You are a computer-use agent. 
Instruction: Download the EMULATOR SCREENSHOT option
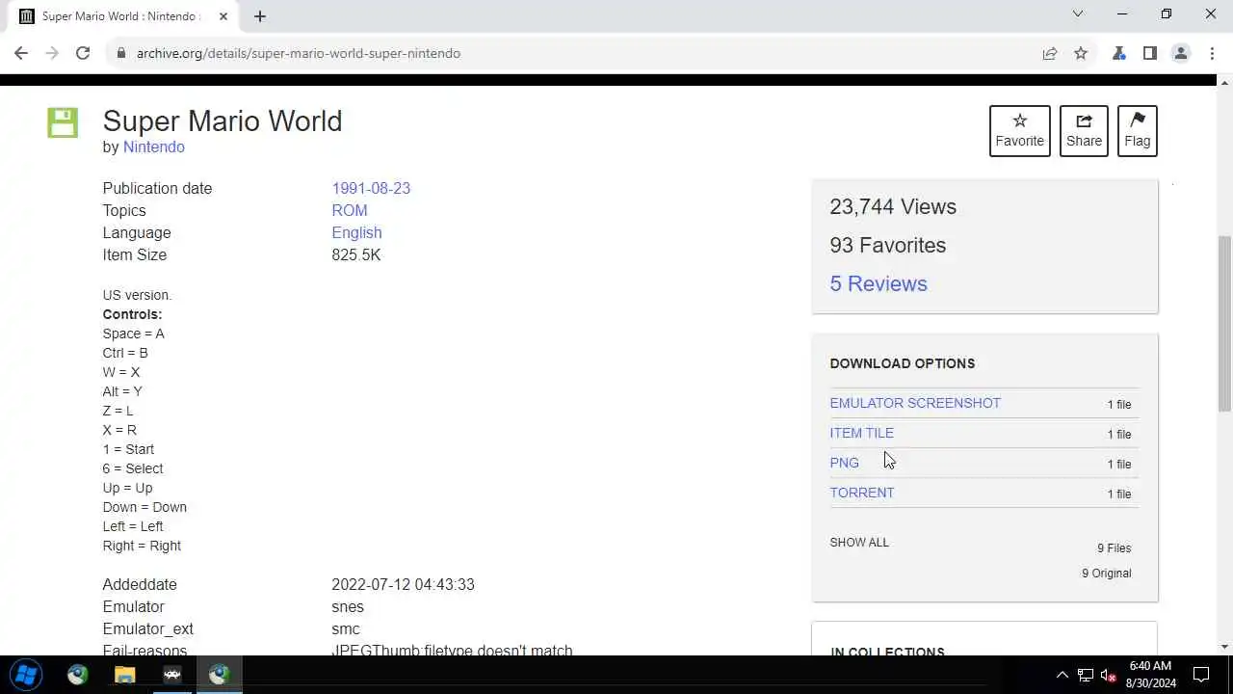point(915,403)
